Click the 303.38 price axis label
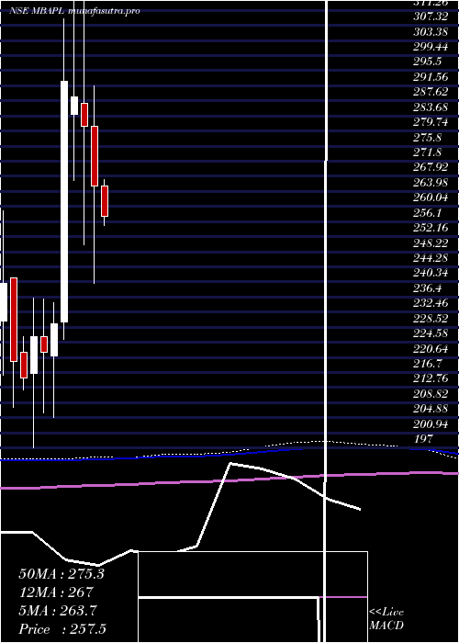This screenshot has height=643, width=459. [431, 31]
